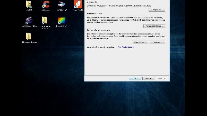Confirm the Java dialog with OK
This screenshot has width=207, height=116.
pyautogui.click(x=135, y=78)
